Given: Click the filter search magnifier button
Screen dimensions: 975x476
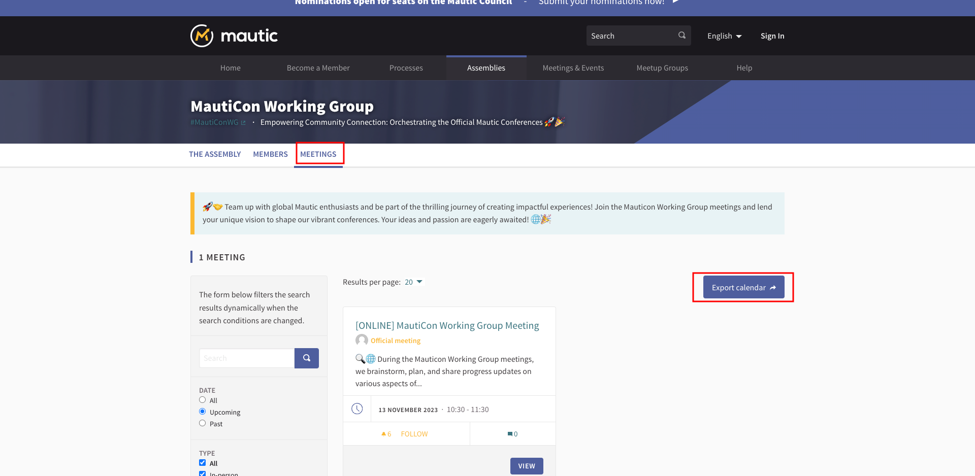Looking at the screenshot, I should click(x=307, y=358).
